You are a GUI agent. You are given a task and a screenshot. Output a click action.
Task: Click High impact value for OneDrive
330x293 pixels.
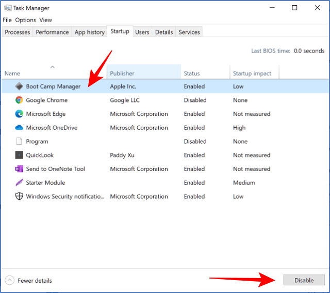pyautogui.click(x=239, y=128)
